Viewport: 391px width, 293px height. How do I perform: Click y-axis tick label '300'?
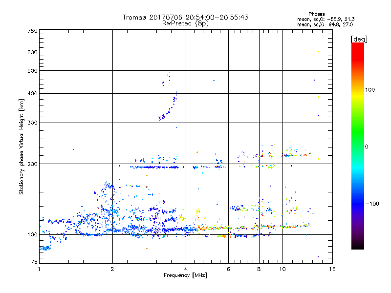32,123
